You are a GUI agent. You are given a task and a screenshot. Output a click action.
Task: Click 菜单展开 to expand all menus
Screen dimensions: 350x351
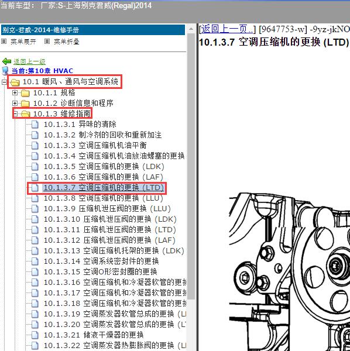point(23,42)
